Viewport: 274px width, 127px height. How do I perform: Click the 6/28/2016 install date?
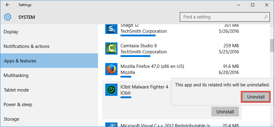(x=229, y=72)
